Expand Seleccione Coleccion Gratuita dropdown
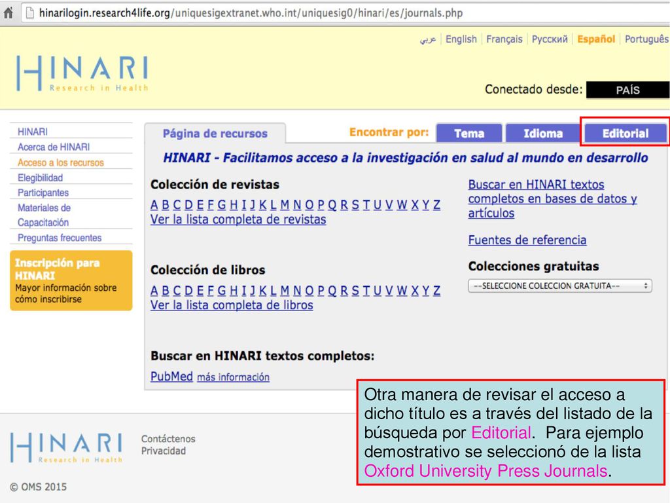 560,286
